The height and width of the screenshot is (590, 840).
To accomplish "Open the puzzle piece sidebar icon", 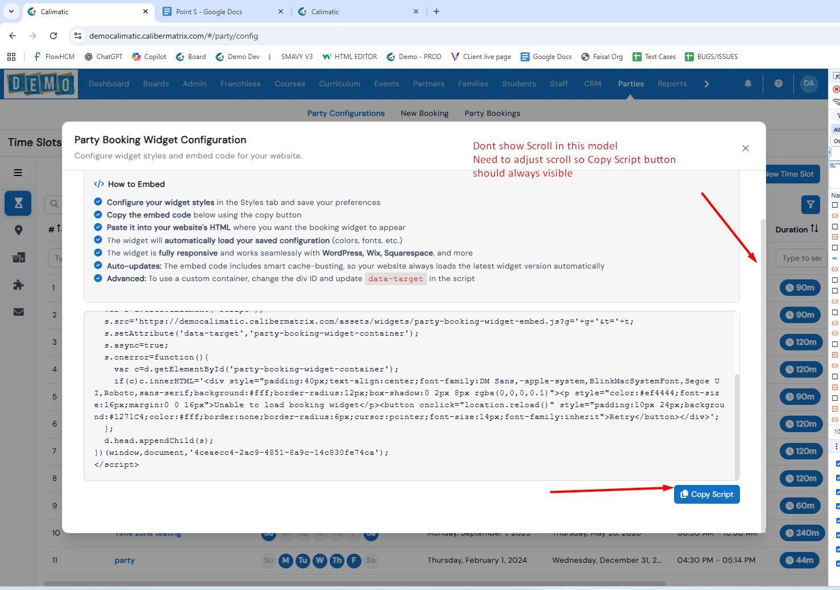I will (18, 284).
